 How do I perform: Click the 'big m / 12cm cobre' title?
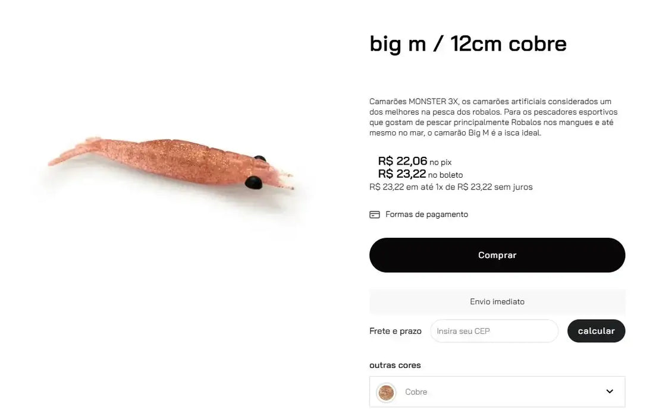point(467,43)
